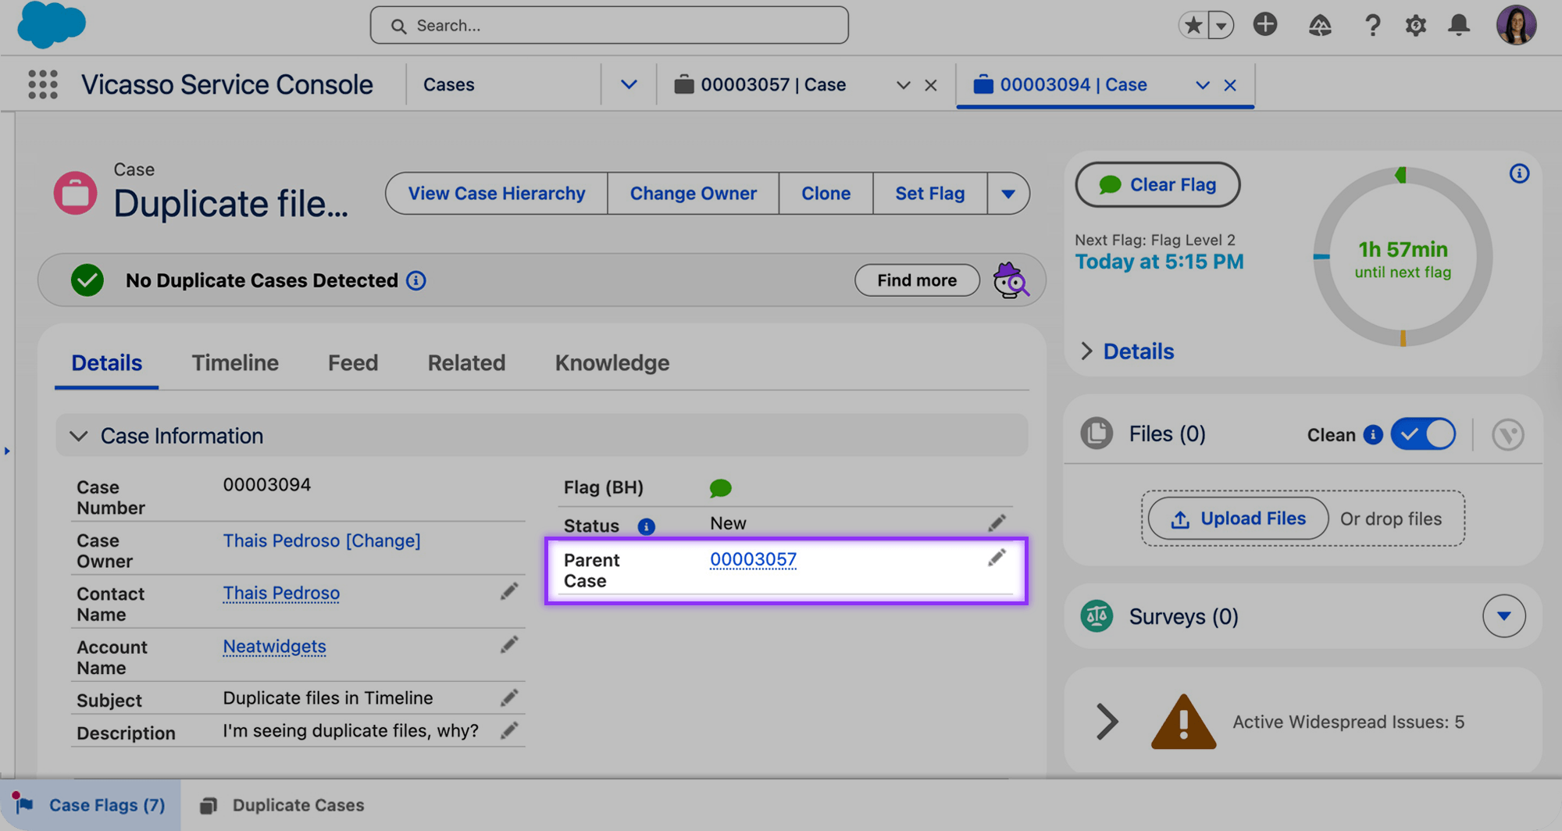This screenshot has width=1562, height=831.
Task: Open the Help question mark icon
Action: coord(1372,26)
